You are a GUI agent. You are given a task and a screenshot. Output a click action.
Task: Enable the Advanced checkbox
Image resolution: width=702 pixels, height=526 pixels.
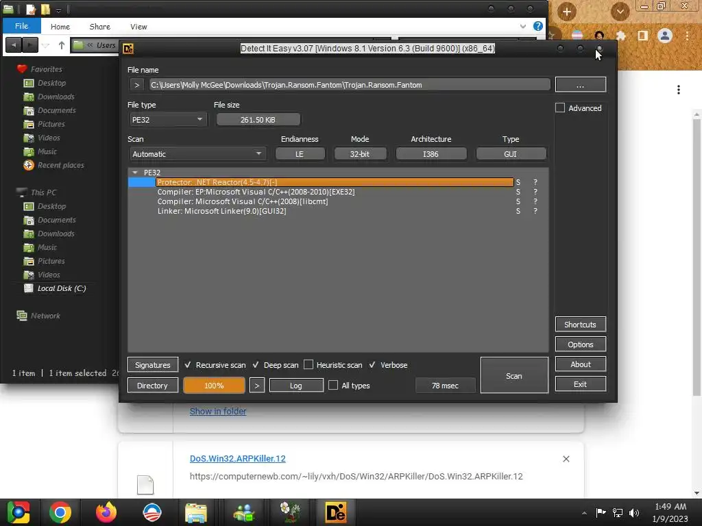[560, 108]
